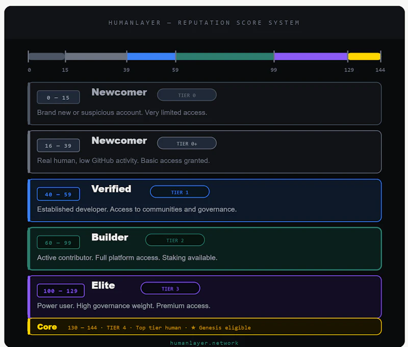Click the HUMANLAYER — REPUTATION SCORE SYSTEM header
Image resolution: width=408 pixels, height=347 pixels.
[204, 23]
